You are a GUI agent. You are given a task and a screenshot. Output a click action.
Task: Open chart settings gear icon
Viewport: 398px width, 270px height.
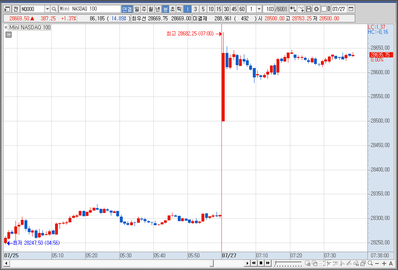click(316, 9)
